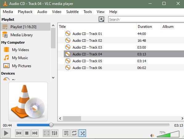Open the Media menu
The height and width of the screenshot is (139, 184).
click(8, 12)
